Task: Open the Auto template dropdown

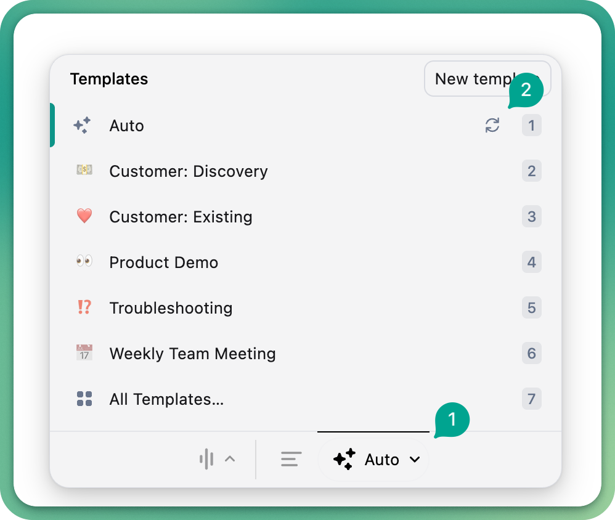Action: coord(373,460)
